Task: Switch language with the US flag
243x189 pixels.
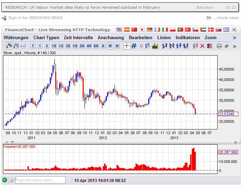Action: (x=119, y=29)
